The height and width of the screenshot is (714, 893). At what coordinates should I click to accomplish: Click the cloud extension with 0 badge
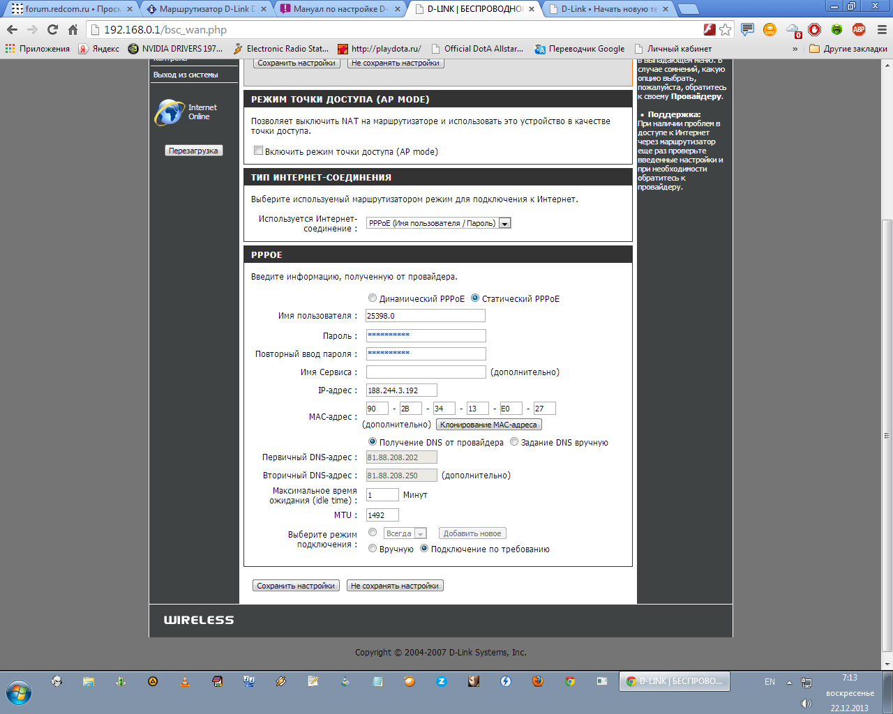pyautogui.click(x=794, y=30)
